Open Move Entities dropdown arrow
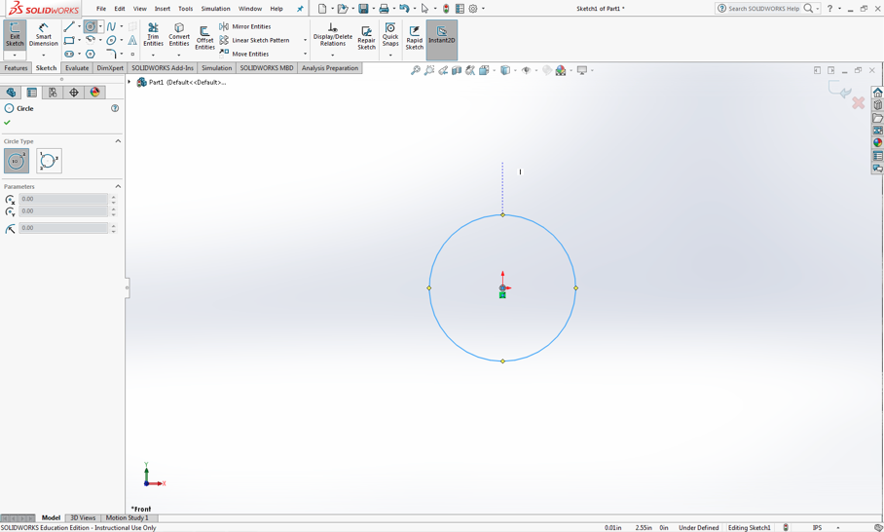The width and height of the screenshot is (884, 532). pos(305,55)
